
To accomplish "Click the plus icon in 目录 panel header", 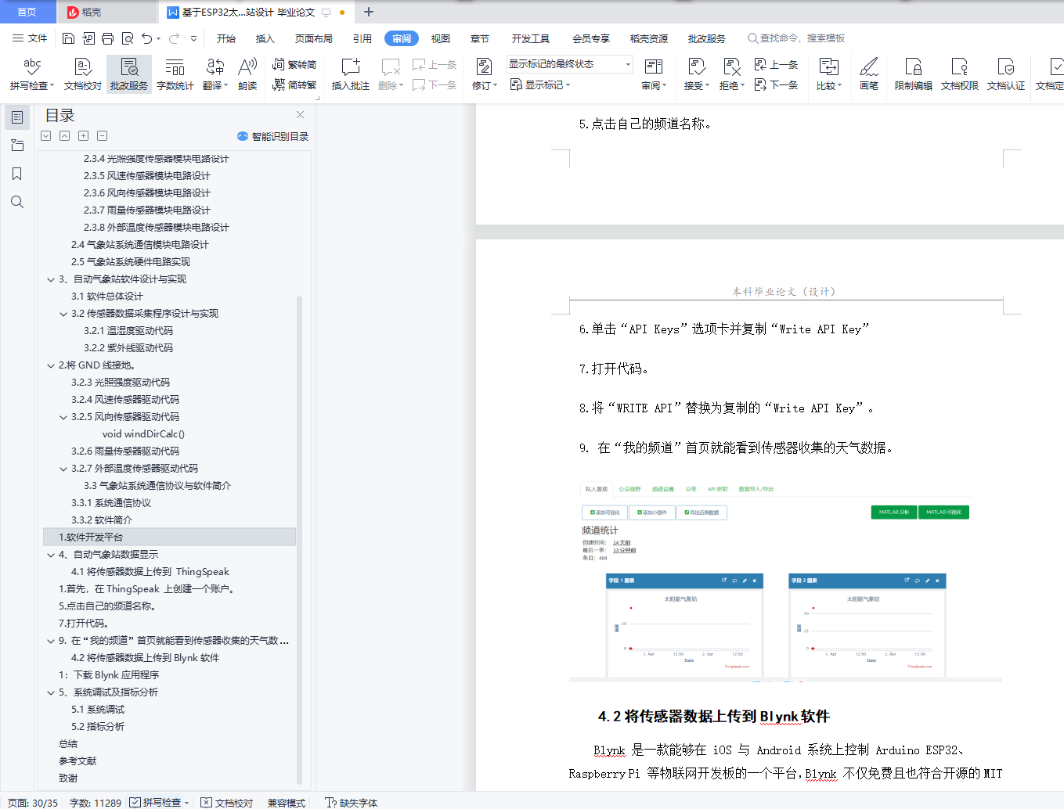I will coord(83,136).
